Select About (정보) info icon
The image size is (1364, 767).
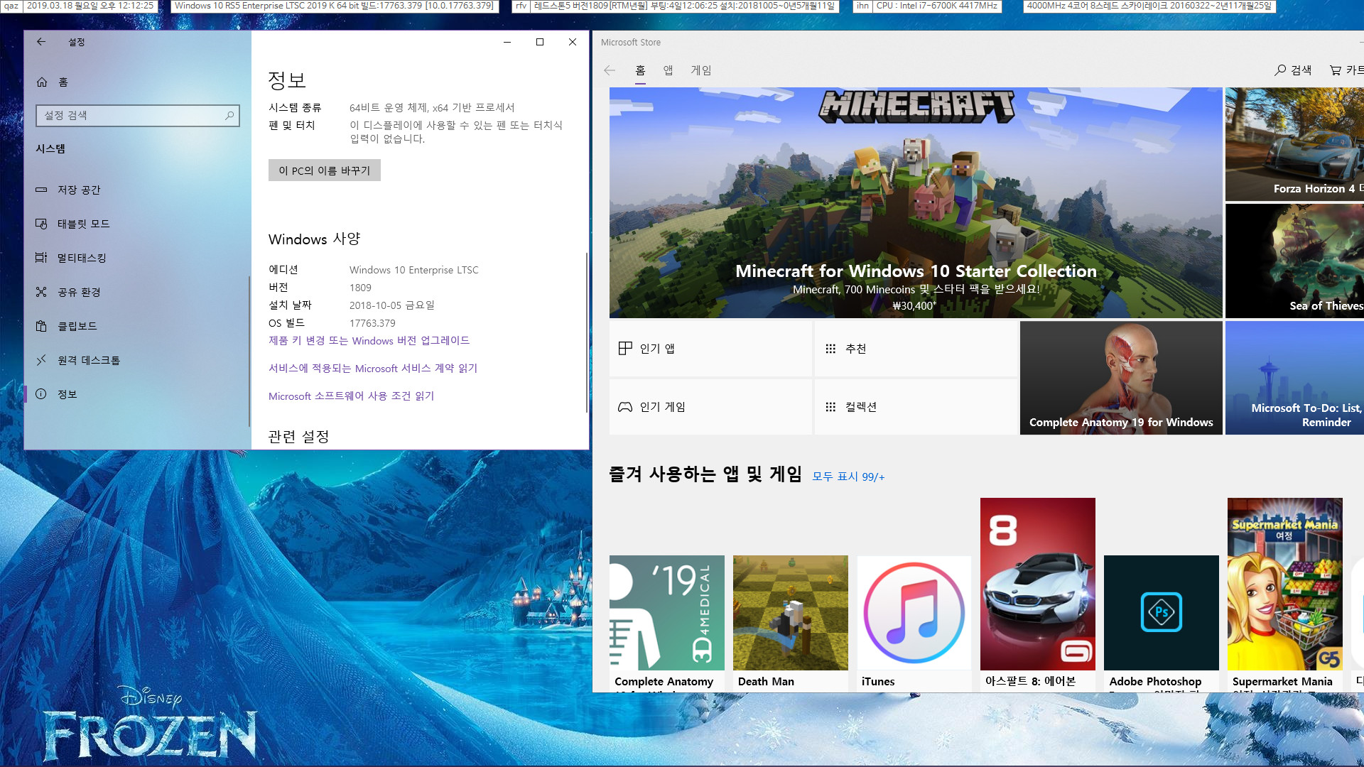[x=41, y=394]
